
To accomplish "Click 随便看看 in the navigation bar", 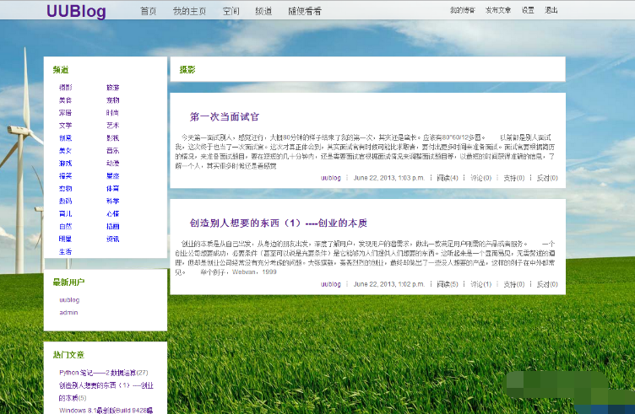I will coord(304,11).
